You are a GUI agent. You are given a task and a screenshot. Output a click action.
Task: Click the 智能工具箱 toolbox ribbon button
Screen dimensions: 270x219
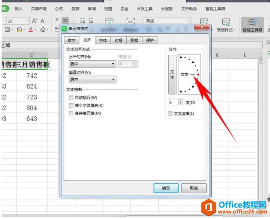tap(252, 25)
